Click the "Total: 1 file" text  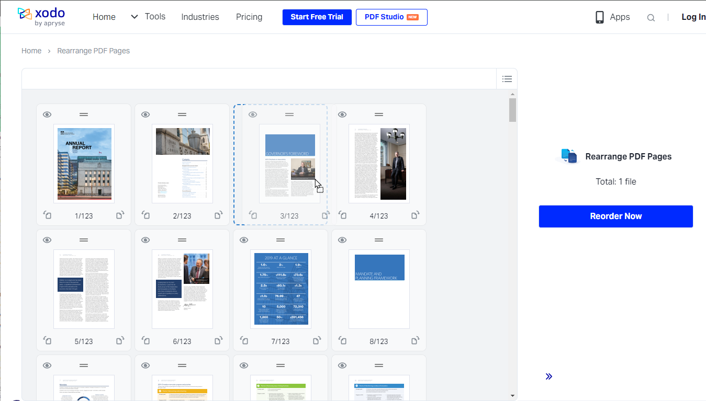[616, 182]
